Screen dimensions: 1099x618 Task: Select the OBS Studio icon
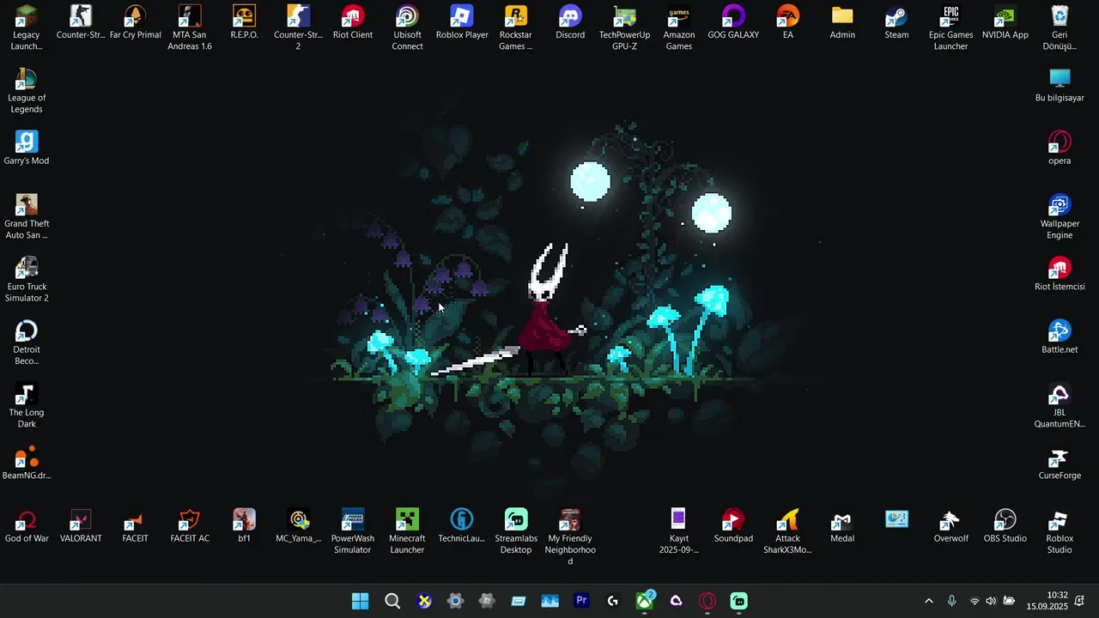(x=1005, y=526)
